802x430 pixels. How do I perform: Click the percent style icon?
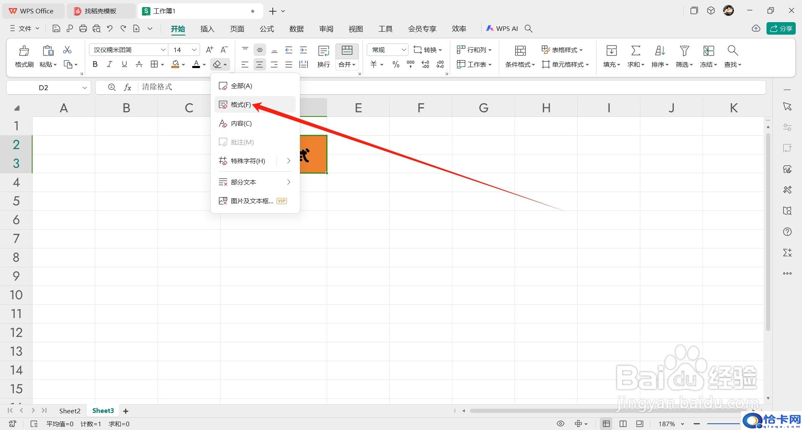point(396,64)
